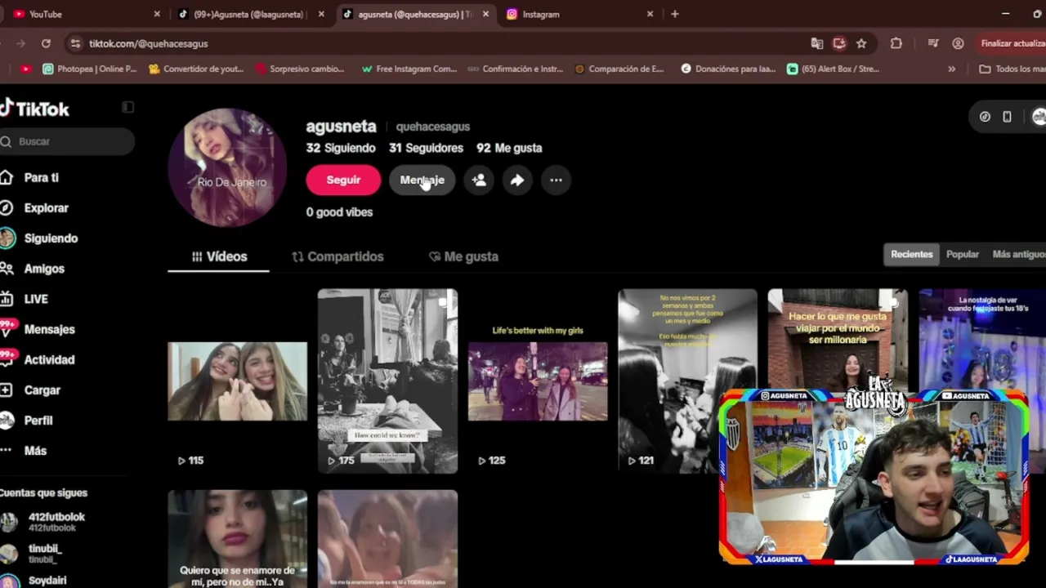Select the Vídeos profile tab
Image resolution: width=1046 pixels, height=588 pixels.
[x=218, y=256]
